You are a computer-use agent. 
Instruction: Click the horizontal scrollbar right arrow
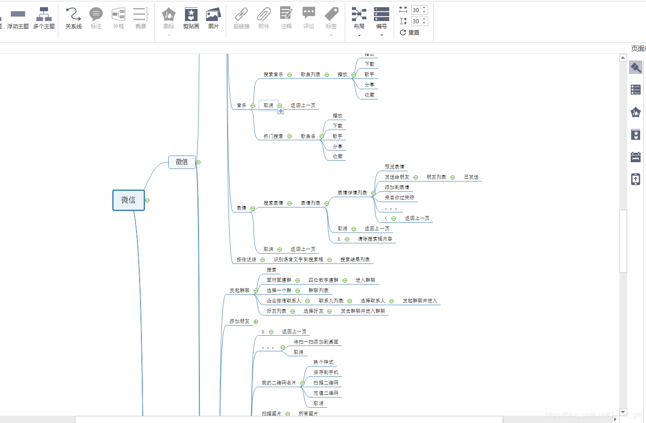point(615,419)
